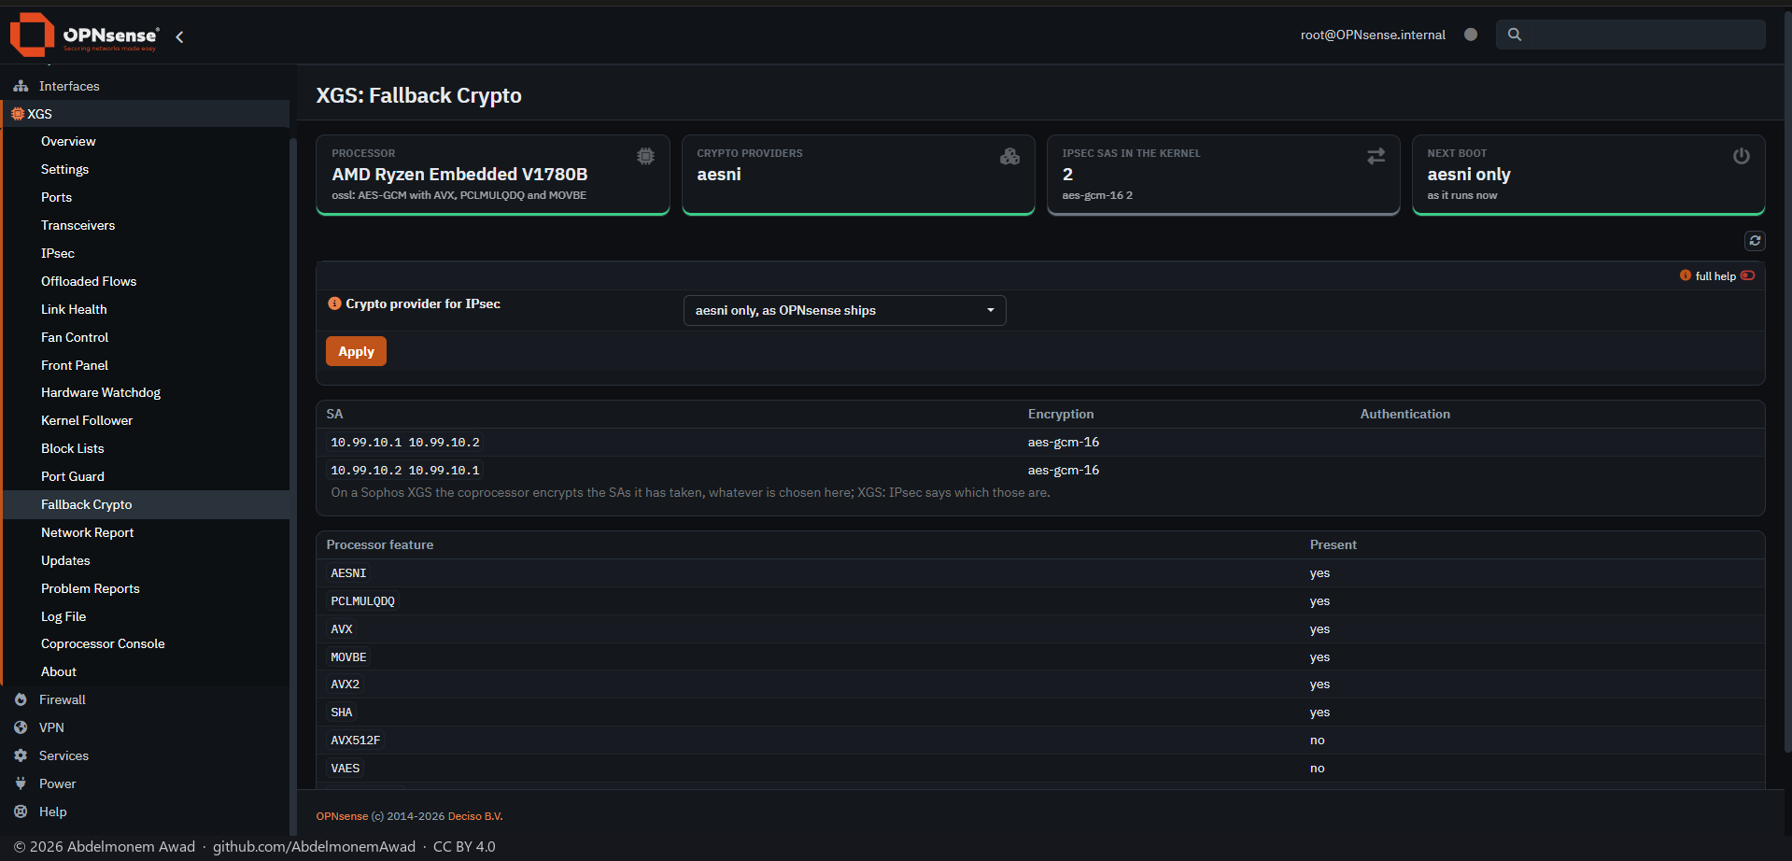Click the power icon in Next Boot card
Image resolution: width=1792 pixels, height=861 pixels.
tap(1741, 156)
